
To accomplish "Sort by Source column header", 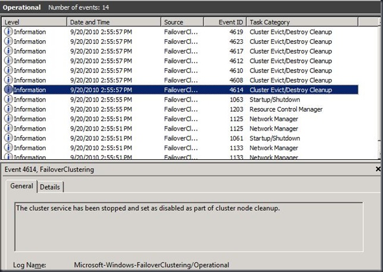I will click(x=182, y=22).
